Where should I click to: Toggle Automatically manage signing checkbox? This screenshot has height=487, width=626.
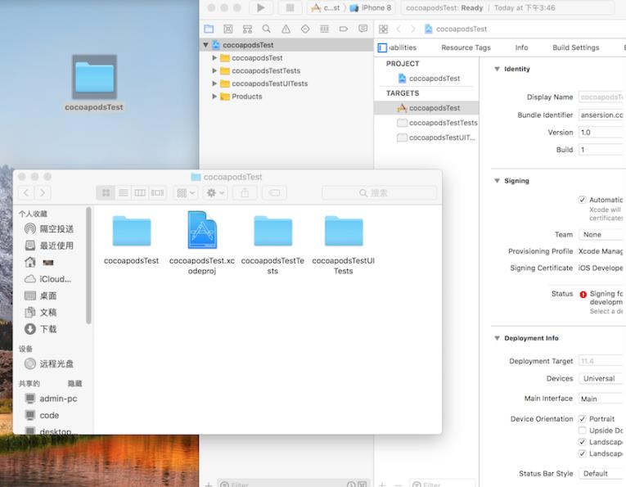pos(583,200)
